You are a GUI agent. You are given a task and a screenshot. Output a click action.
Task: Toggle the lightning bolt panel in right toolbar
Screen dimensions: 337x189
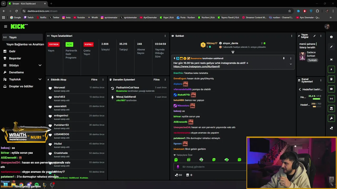pyautogui.click(x=331, y=69)
